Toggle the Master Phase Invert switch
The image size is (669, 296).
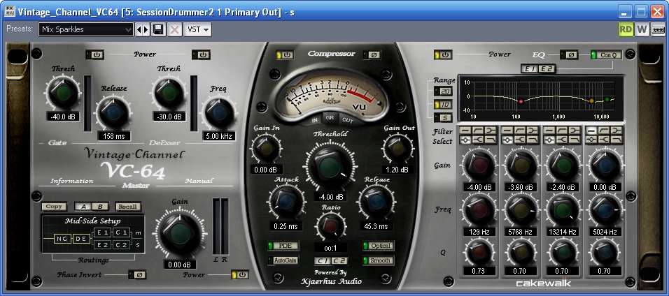137,275
